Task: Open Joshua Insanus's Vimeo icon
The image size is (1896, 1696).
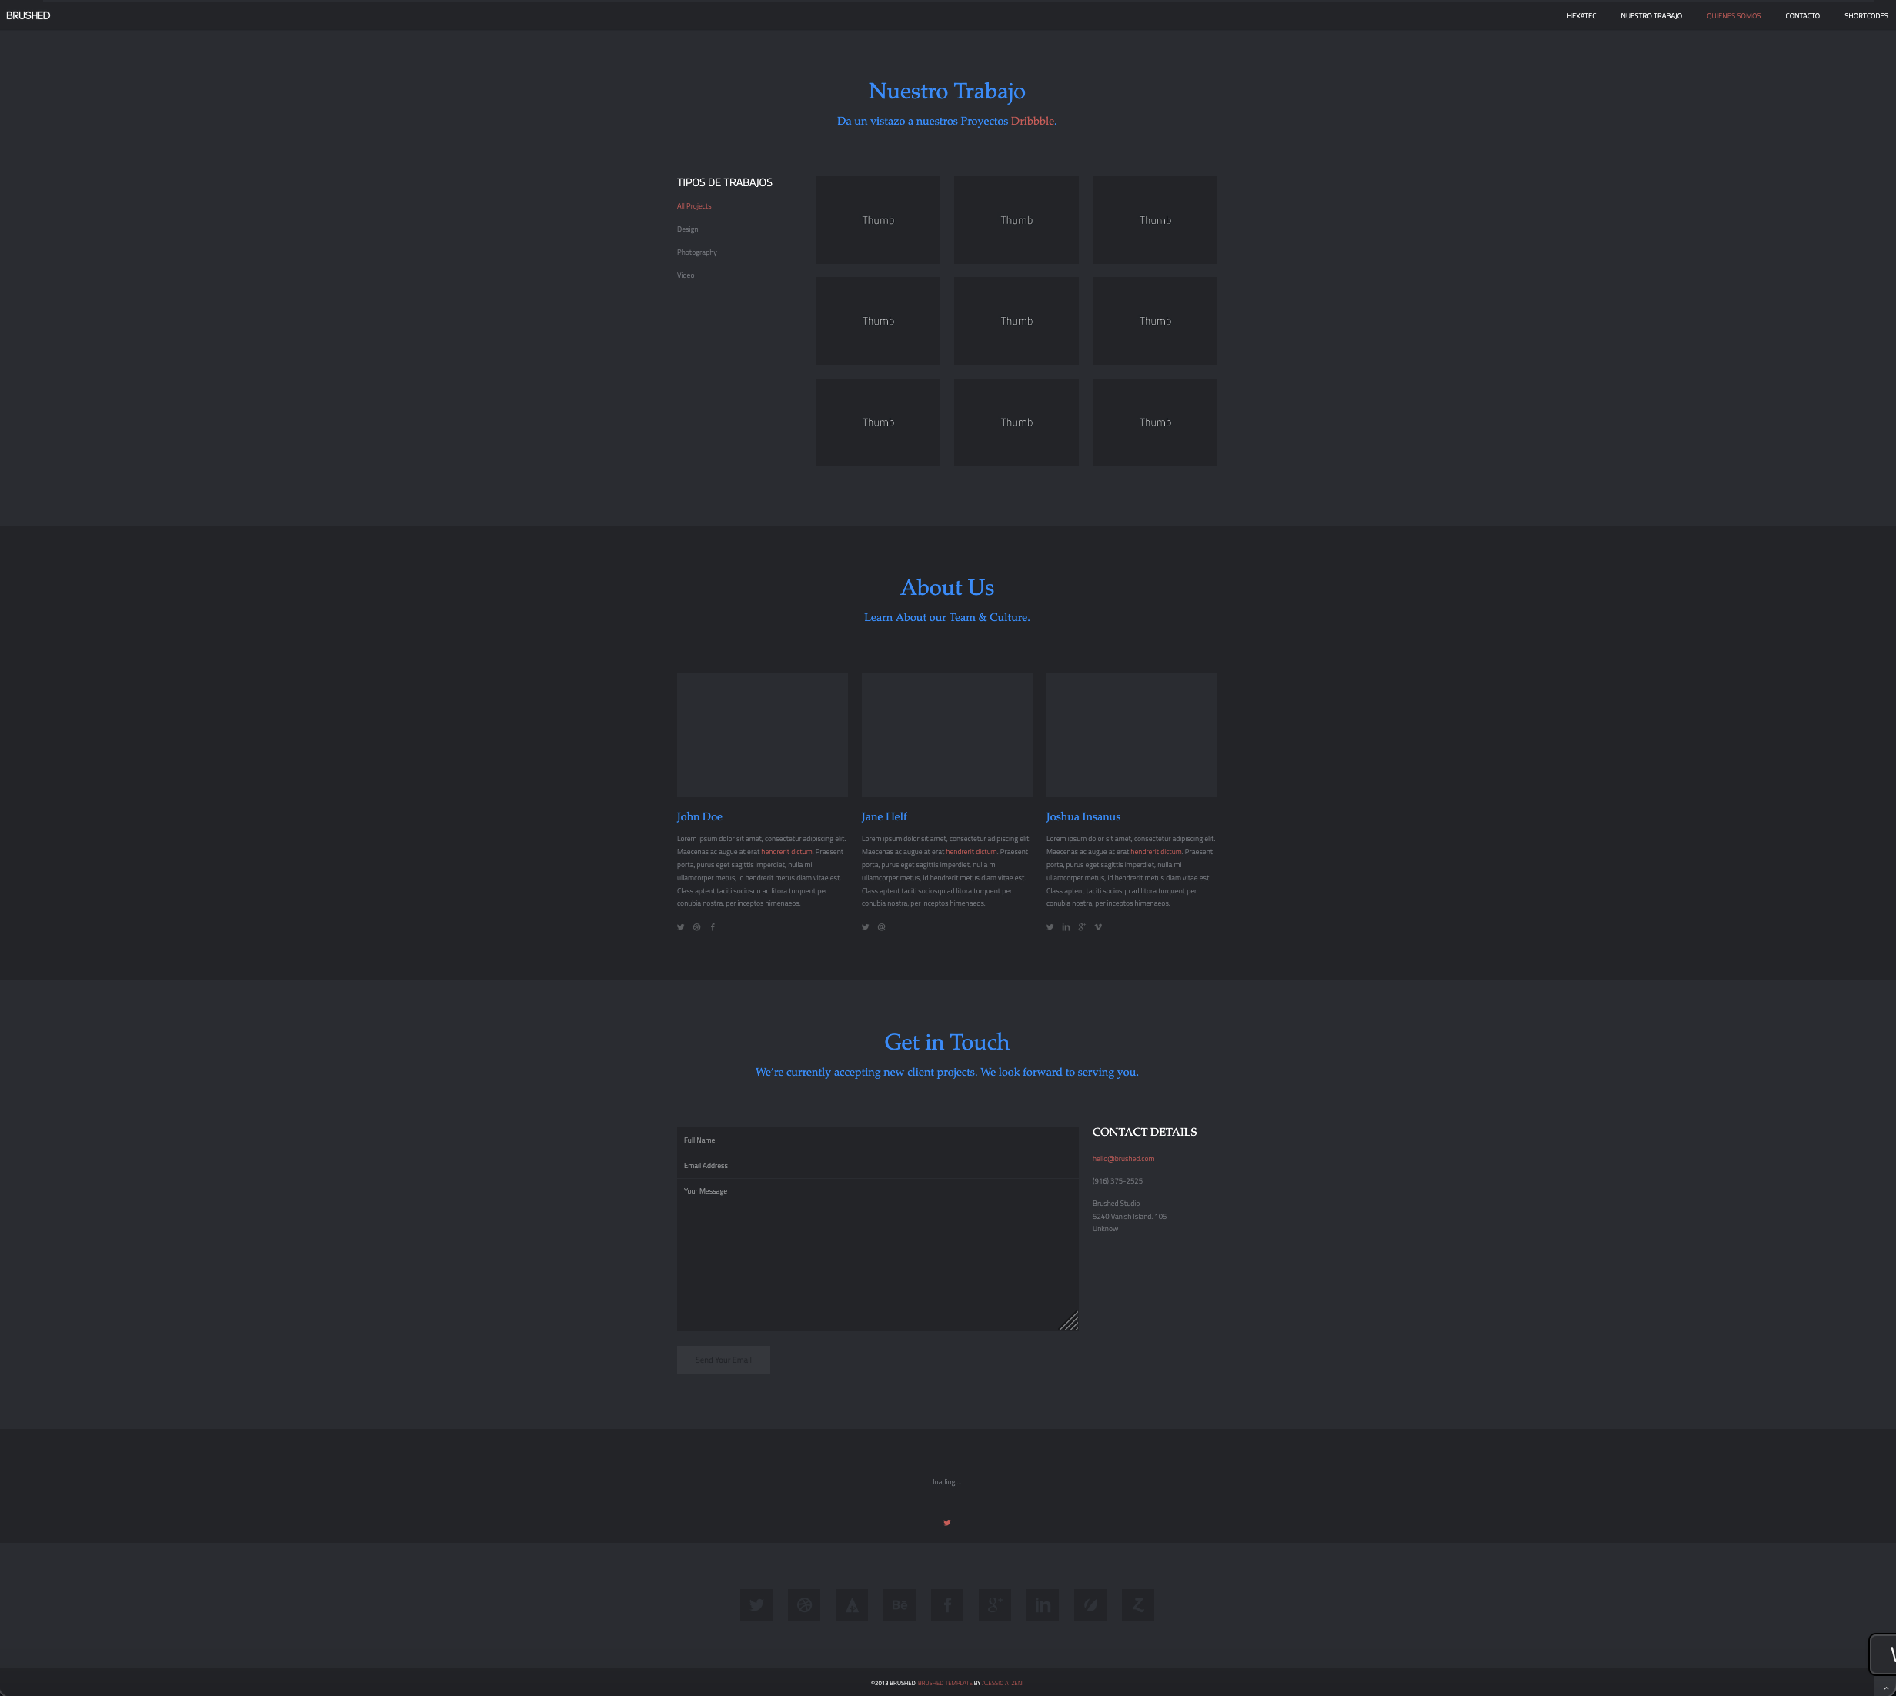Action: (1099, 927)
